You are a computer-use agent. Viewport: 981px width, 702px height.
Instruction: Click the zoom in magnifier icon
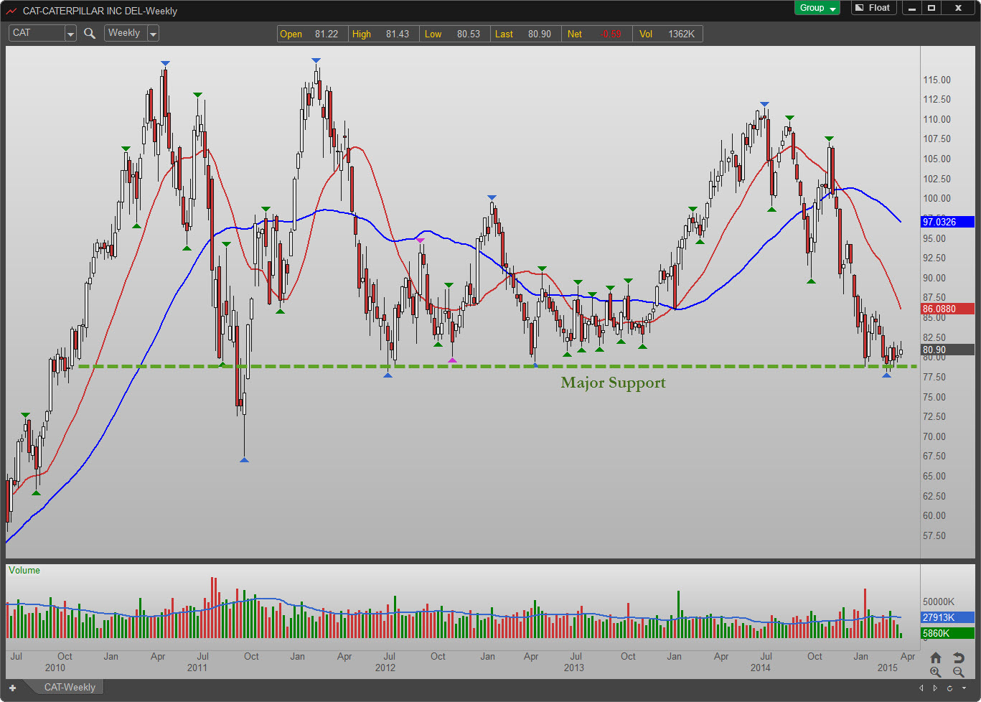coord(936,673)
